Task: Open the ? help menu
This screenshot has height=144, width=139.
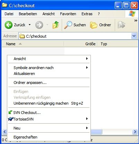Action: (99, 14)
